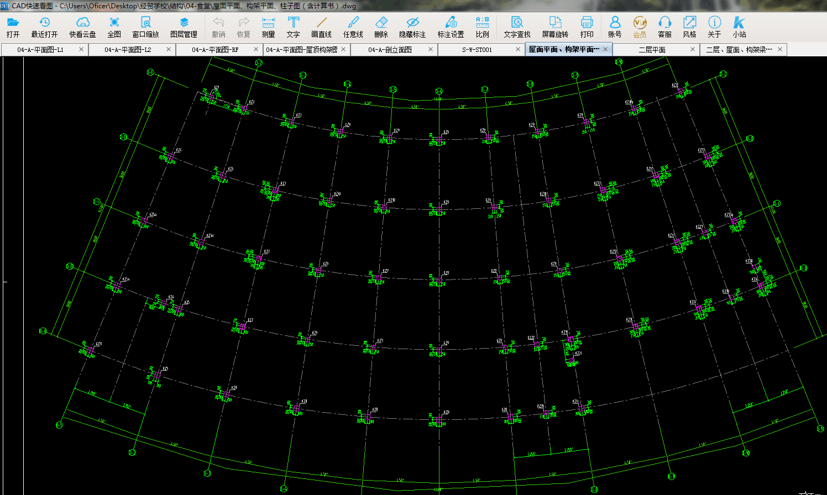Viewport: 827px width, 495px height.
Task: Close the 04-A-平面图-L1 tab
Action: pos(81,49)
